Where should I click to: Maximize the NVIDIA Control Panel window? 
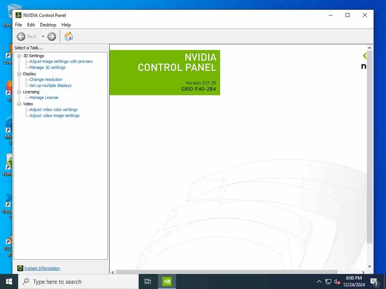point(348,15)
